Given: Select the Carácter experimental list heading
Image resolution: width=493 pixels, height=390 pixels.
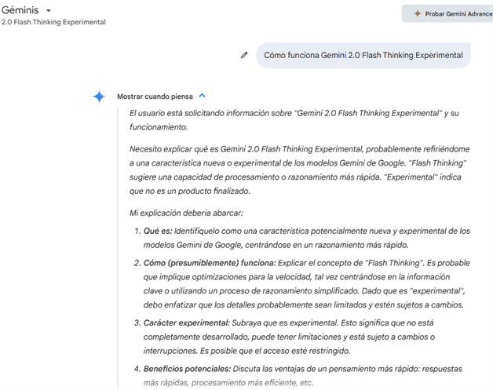Looking at the screenshot, I should (x=186, y=323).
